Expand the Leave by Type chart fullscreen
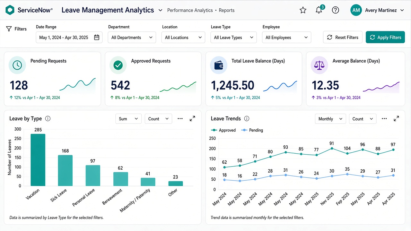 [192, 119]
